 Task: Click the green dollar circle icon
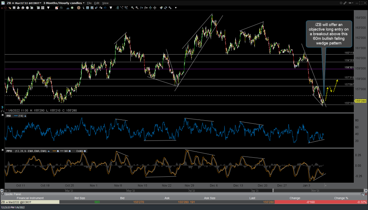tap(72, 8)
